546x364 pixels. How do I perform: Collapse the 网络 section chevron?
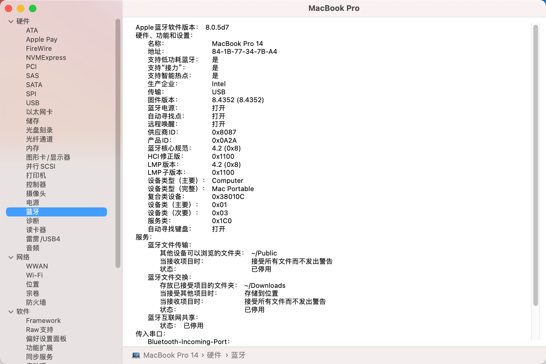click(x=11, y=257)
